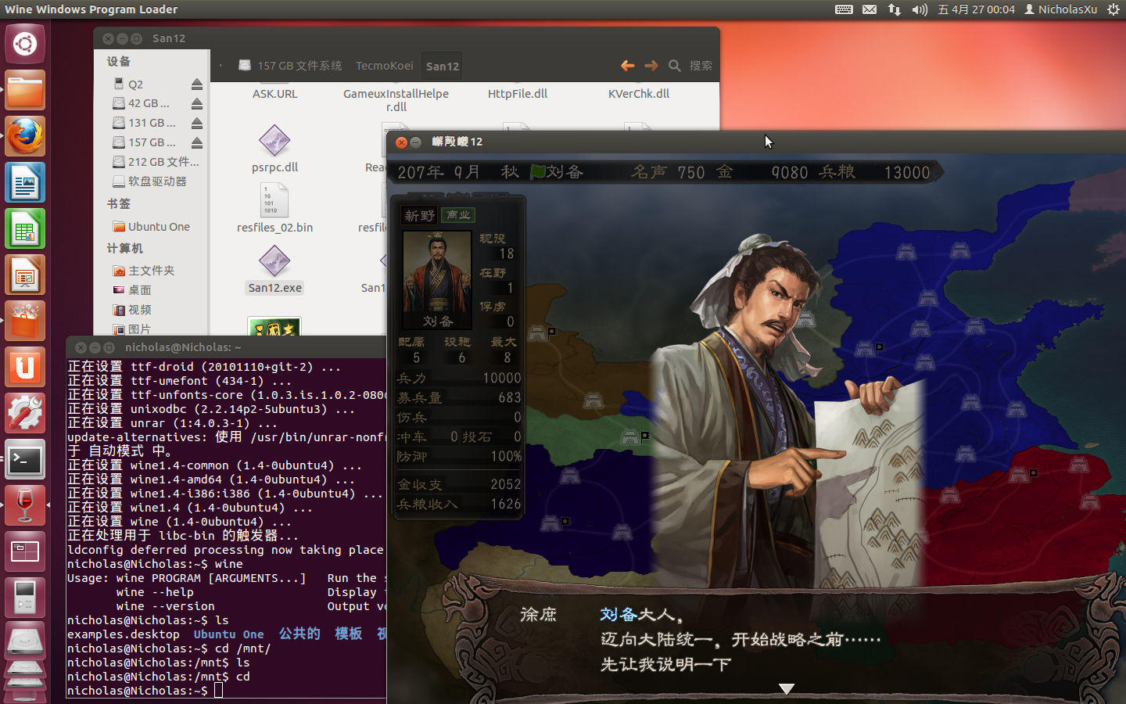
Task: Open the Workspace Switcher in launcher
Action: tap(25, 552)
